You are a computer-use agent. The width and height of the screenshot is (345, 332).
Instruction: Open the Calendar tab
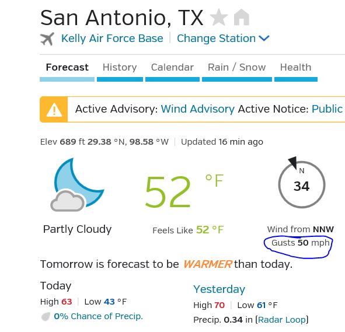coord(172,67)
